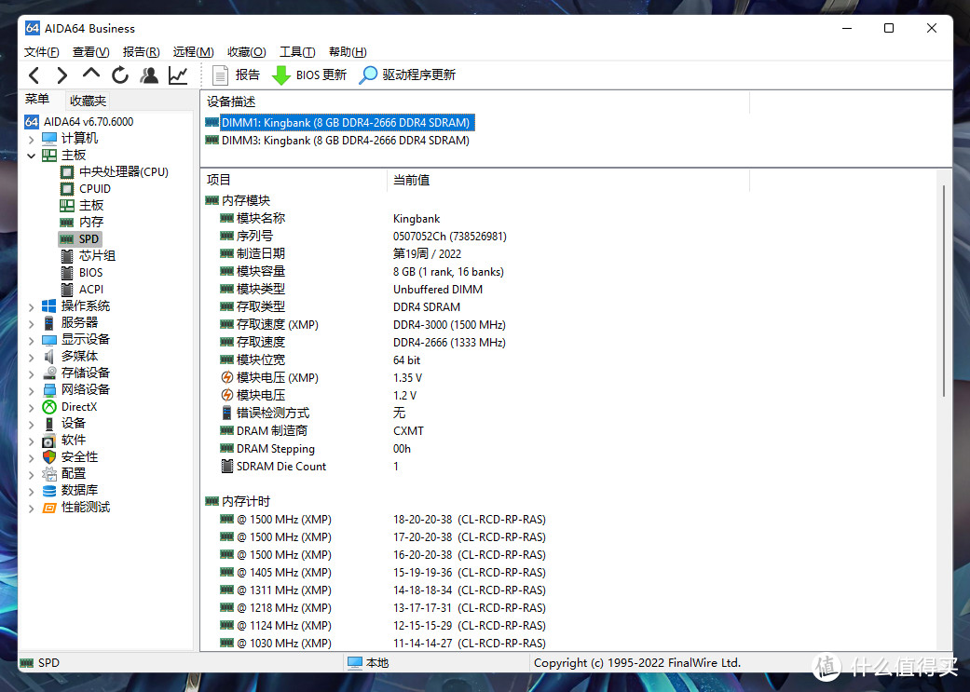
Task: Open the user management icon
Action: (x=149, y=75)
